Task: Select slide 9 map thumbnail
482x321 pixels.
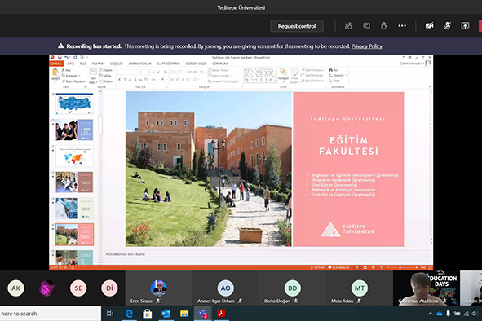Action: tap(74, 103)
